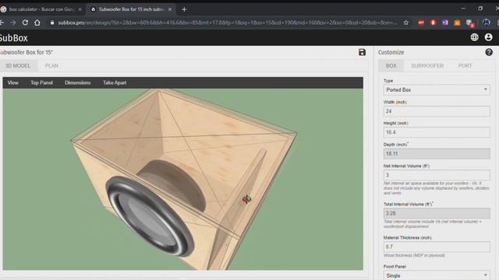Toggle the Top Panel option
499x280 pixels.
[x=41, y=82]
